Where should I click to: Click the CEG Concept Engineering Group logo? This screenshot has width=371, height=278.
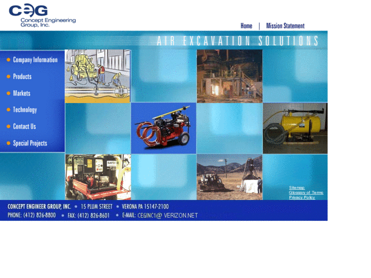point(42,15)
